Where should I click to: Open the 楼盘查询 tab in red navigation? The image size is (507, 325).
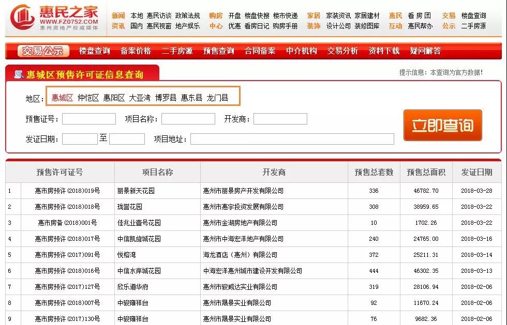(x=94, y=51)
